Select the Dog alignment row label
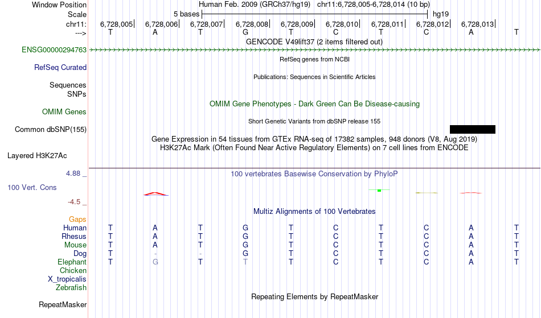This screenshot has width=541, height=318. tap(80, 254)
